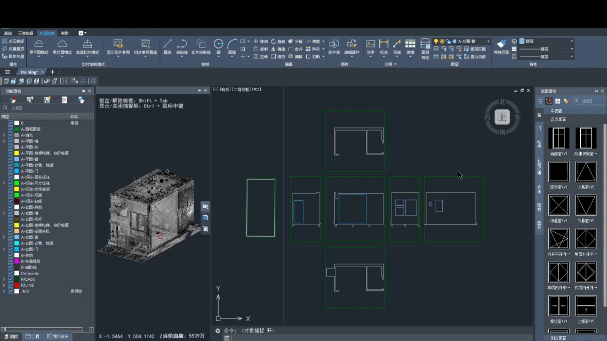Open the 工程 tab at panel bottom
The image size is (607, 341).
pyautogui.click(x=33, y=336)
